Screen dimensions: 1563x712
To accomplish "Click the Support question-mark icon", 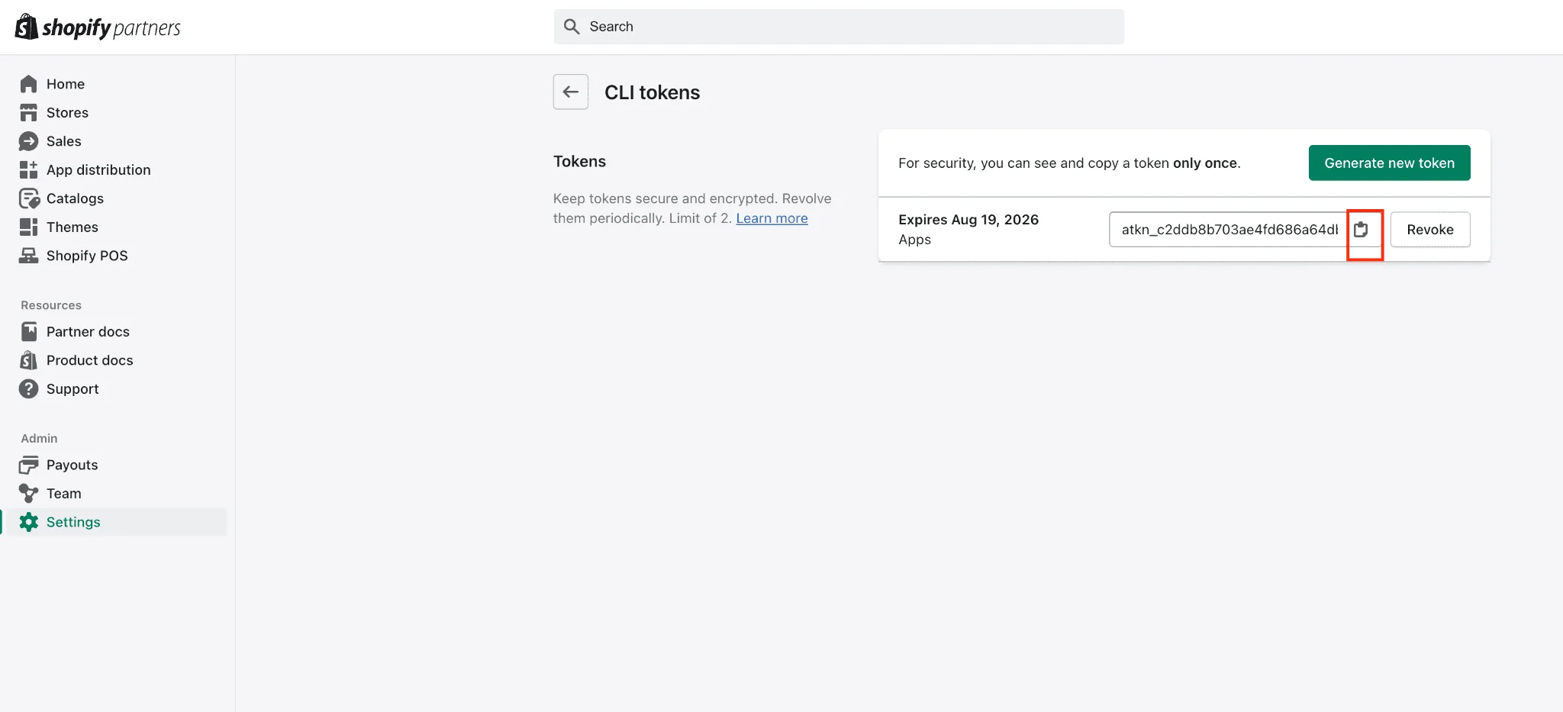I will click(28, 388).
